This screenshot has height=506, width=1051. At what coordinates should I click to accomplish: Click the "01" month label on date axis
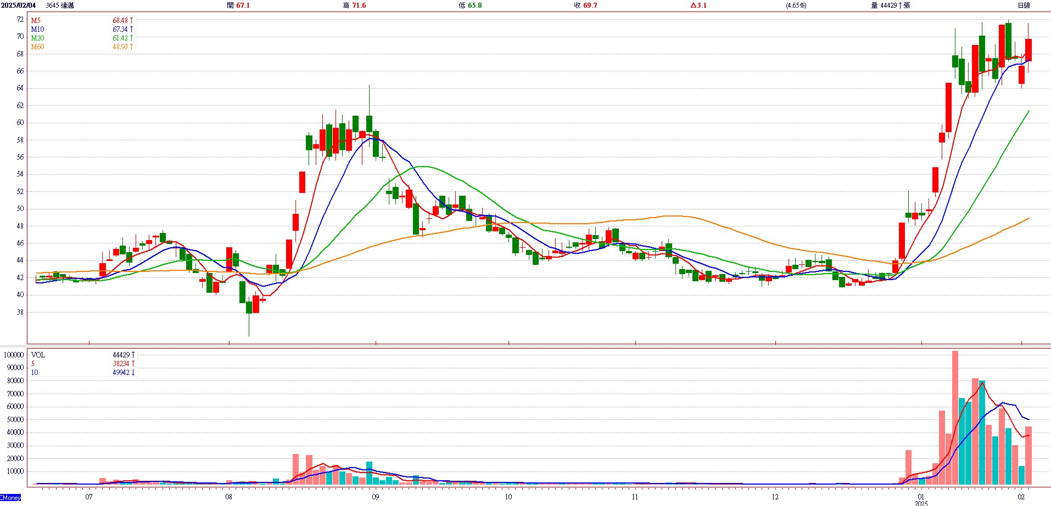pyautogui.click(x=921, y=497)
